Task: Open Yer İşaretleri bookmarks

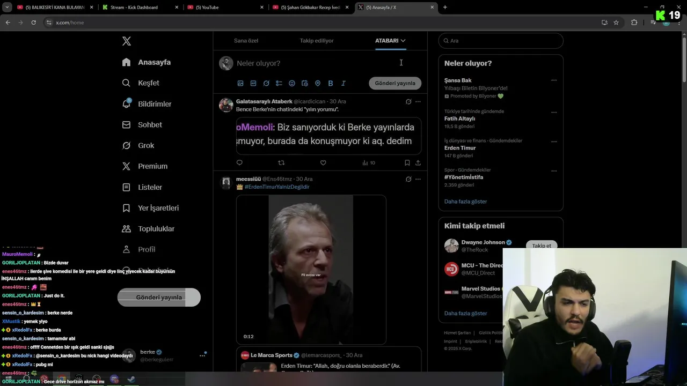Action: (x=150, y=208)
